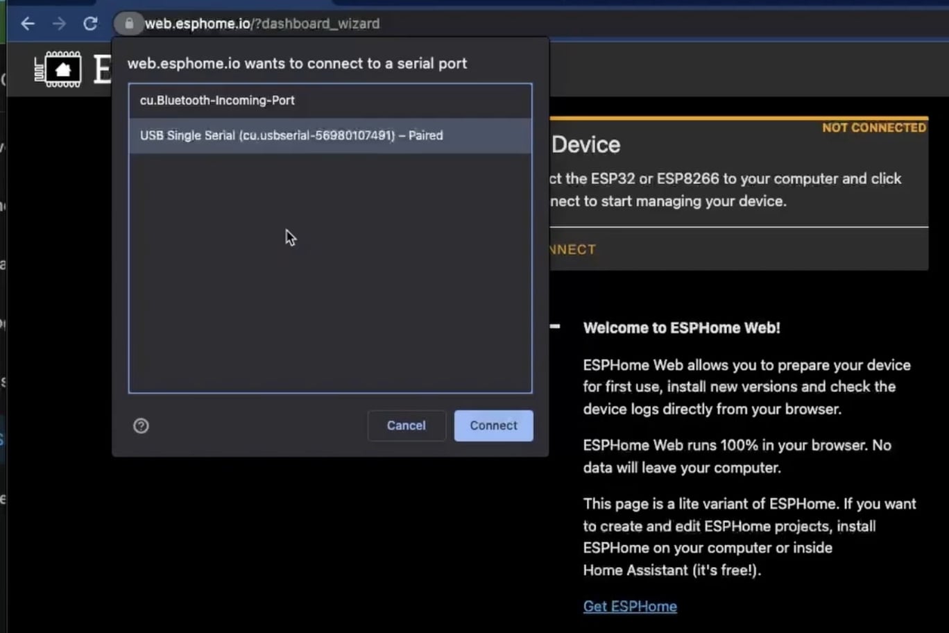Click the NOT CONNECTED status indicator

coord(873,128)
